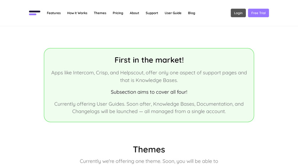Screen dimensions: 298x167
Task: Open the Support navigation link
Action: tap(152, 13)
